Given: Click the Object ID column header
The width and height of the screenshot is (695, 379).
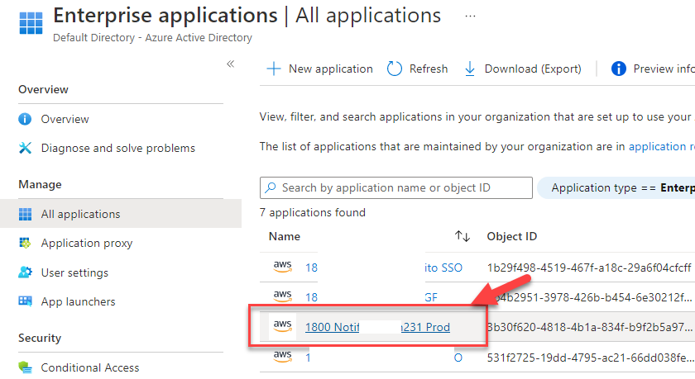Looking at the screenshot, I should pos(512,237).
